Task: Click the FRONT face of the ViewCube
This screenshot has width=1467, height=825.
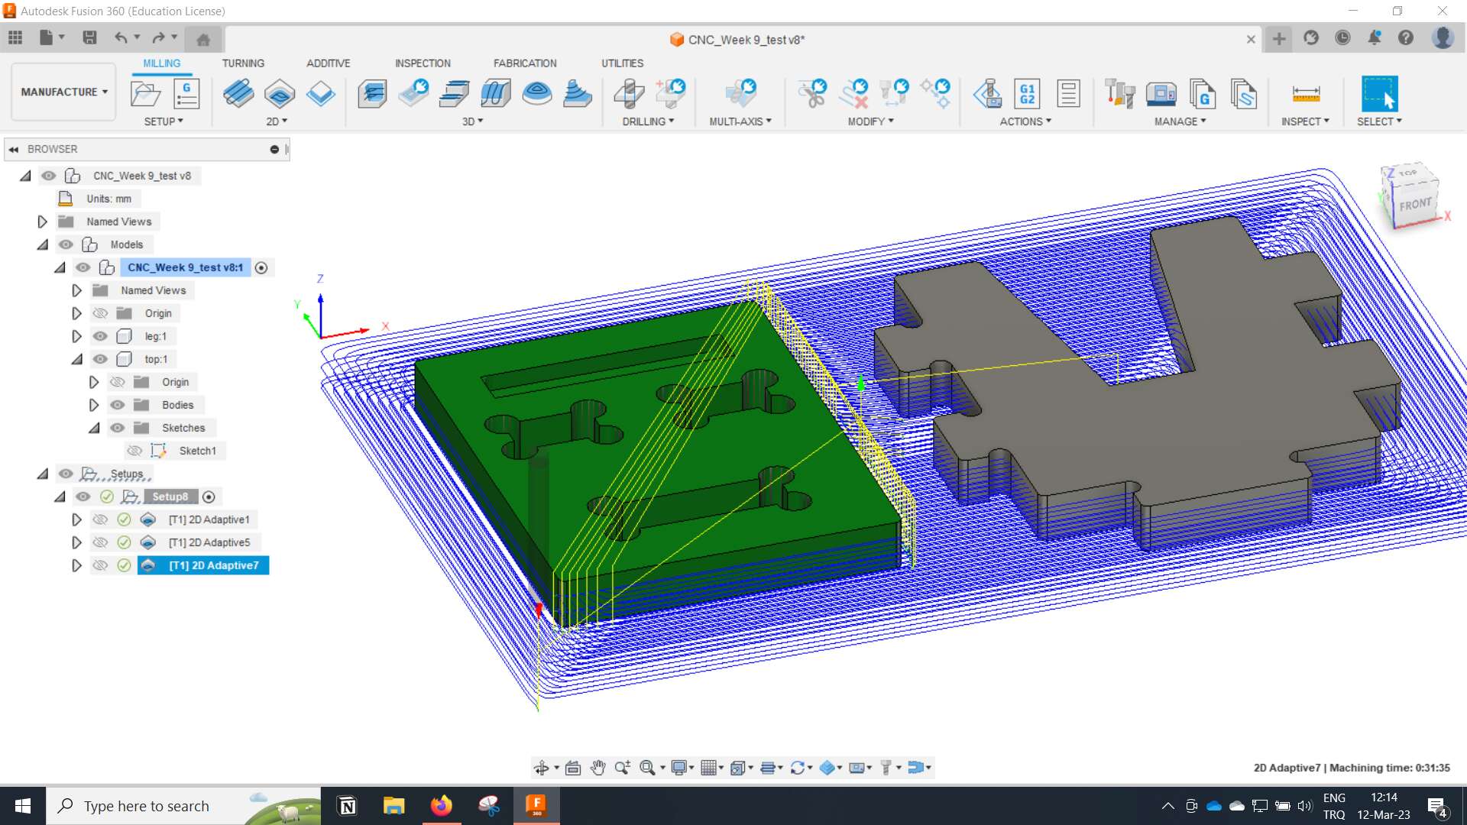Action: (1415, 205)
